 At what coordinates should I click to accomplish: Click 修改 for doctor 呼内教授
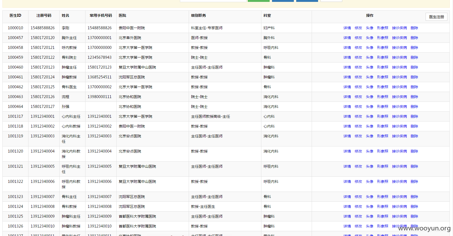pyautogui.click(x=358, y=48)
